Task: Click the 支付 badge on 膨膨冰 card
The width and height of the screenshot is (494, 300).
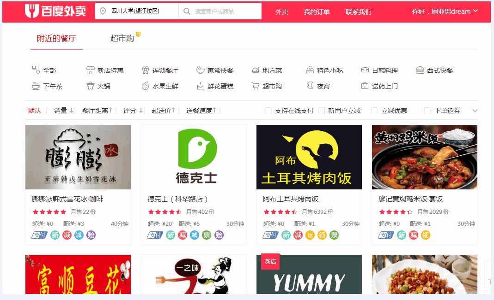Action: (39, 235)
